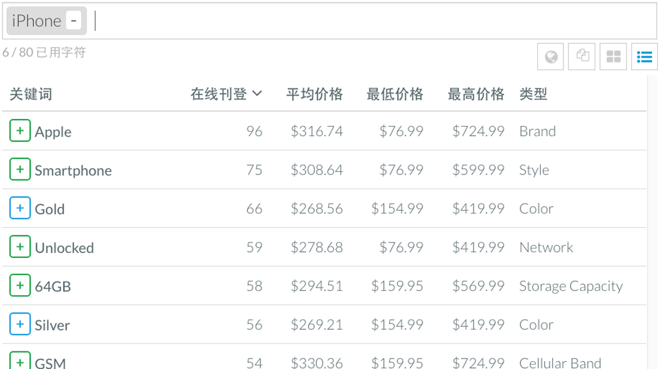Click the 64GB keyword text
660x369 pixels.
click(53, 287)
